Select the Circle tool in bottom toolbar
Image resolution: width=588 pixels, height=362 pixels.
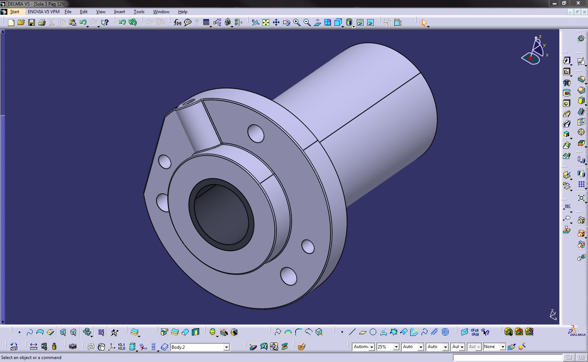(373, 332)
